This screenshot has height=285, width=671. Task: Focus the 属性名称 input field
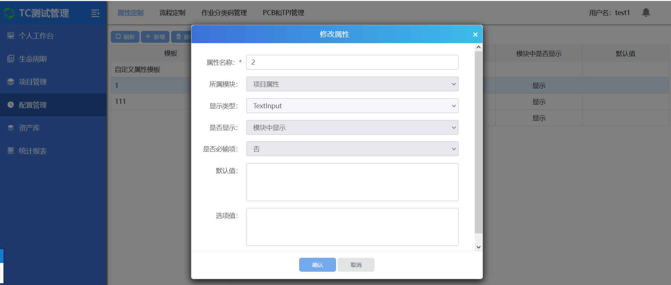(x=352, y=62)
